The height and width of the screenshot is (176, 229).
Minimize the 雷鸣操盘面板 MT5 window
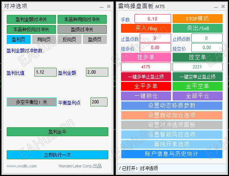tap(216, 7)
